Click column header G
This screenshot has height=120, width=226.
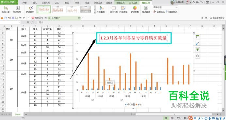(x=83, y=26)
